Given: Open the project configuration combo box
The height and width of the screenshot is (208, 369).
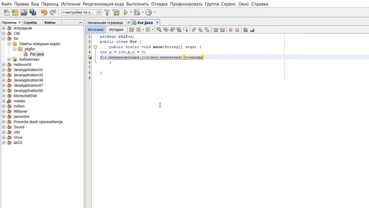Looking at the screenshot, I should 81,12.
